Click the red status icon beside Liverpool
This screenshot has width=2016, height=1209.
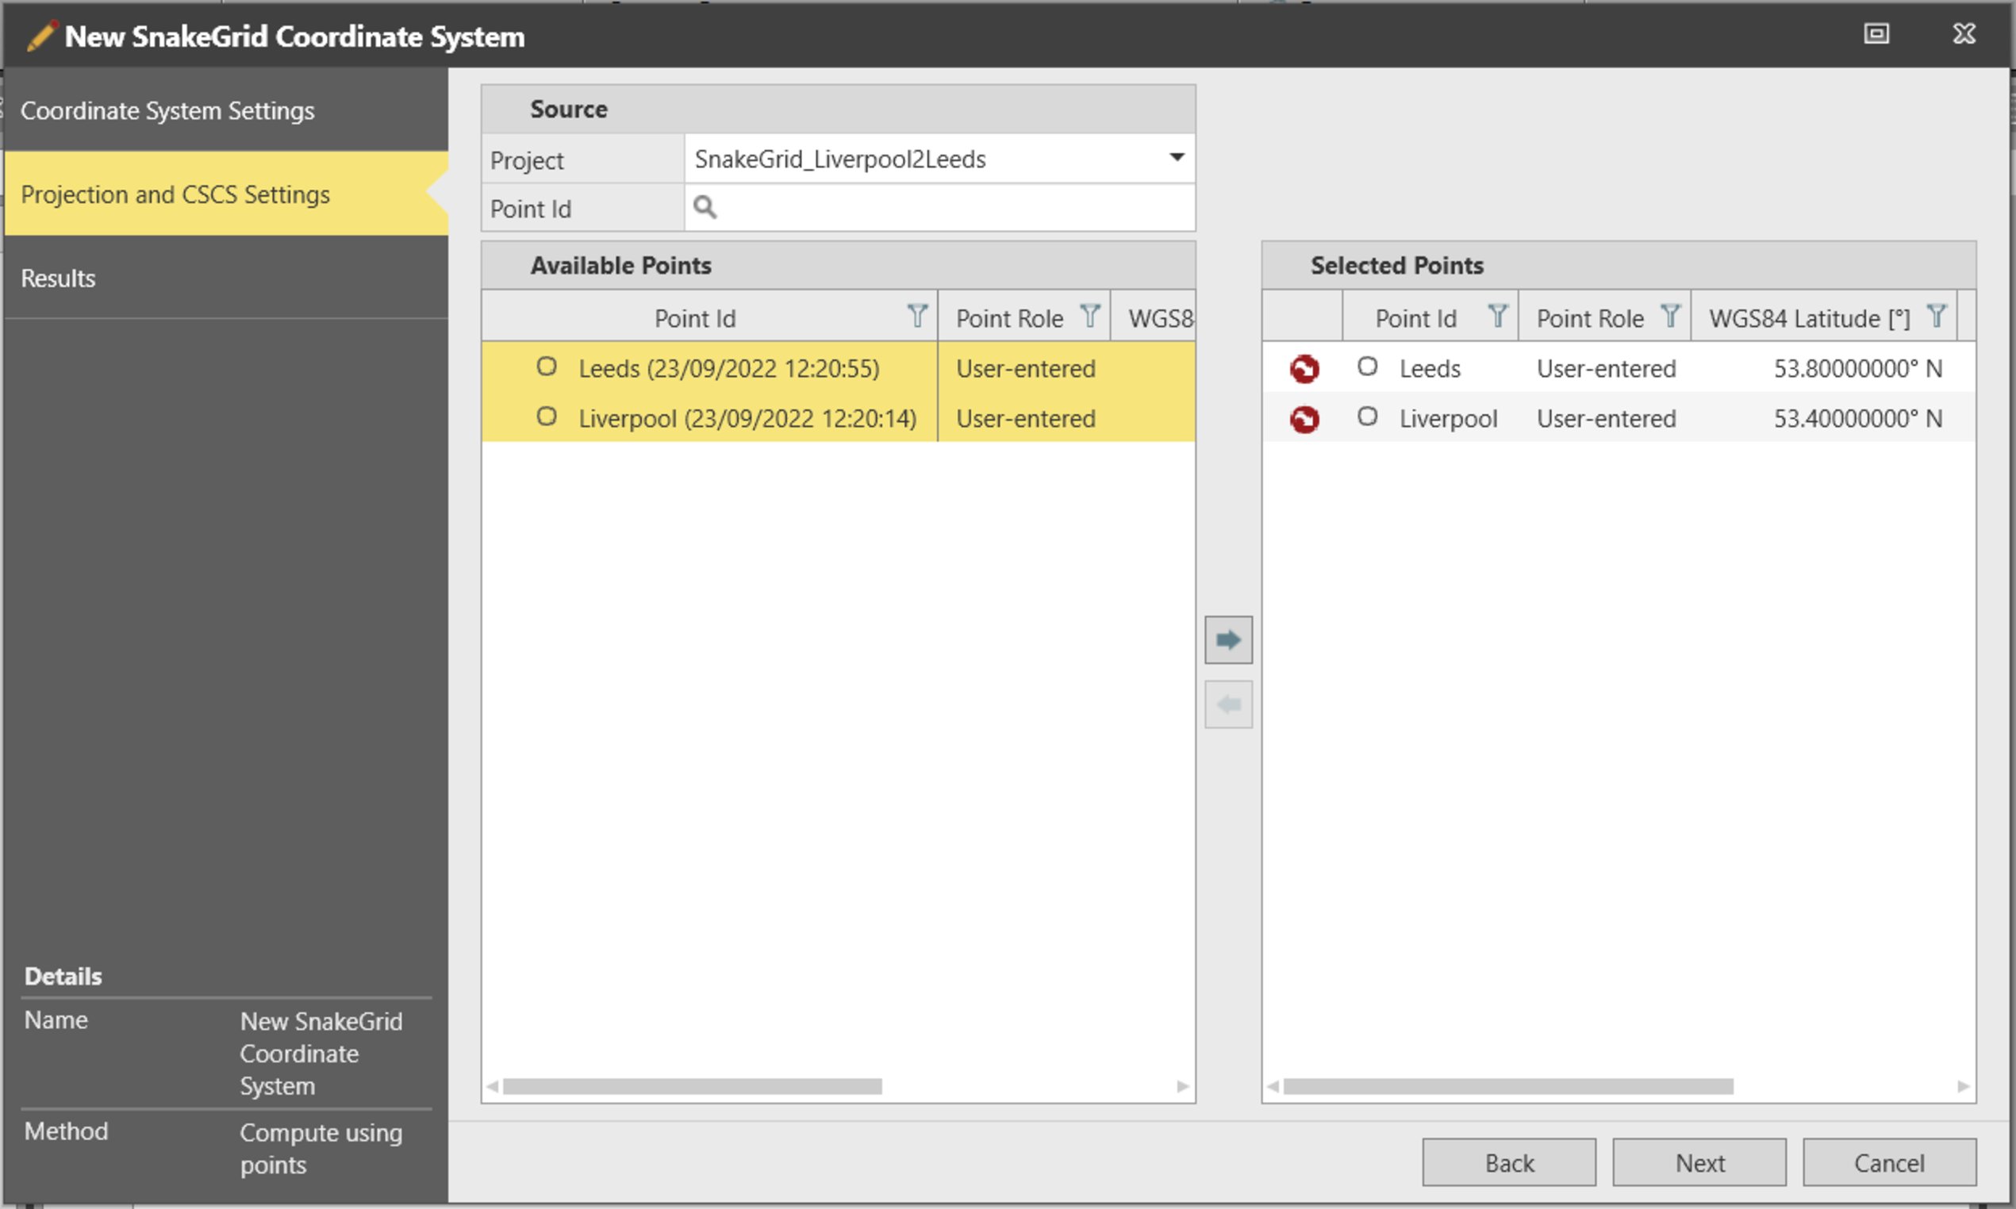click(1304, 419)
